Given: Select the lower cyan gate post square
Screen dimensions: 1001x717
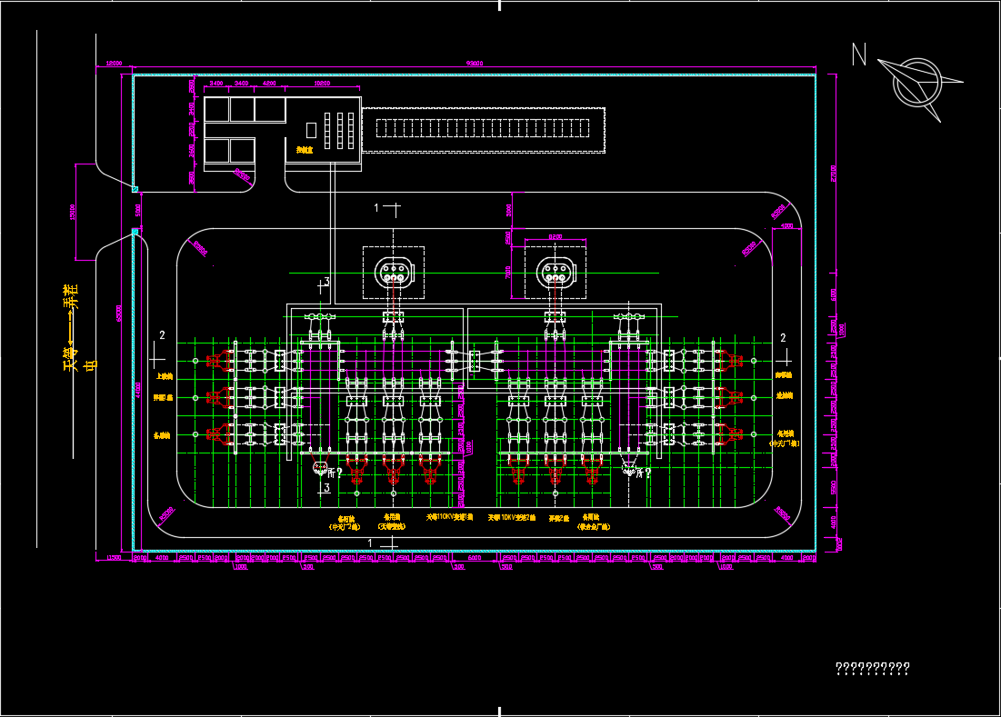Looking at the screenshot, I should (135, 233).
